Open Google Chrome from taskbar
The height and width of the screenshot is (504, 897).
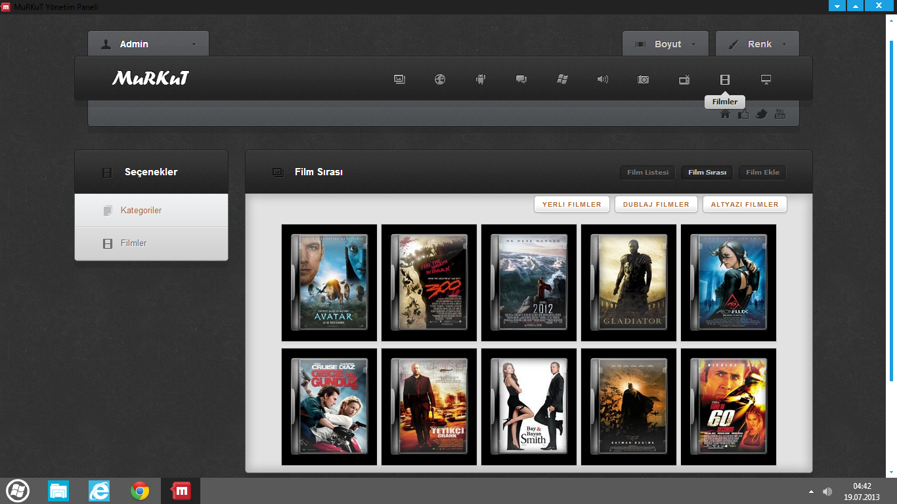140,491
